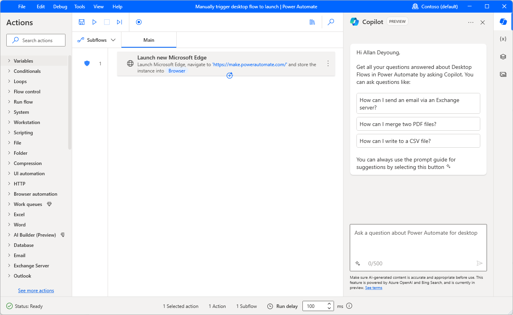513x315 pixels.
Task: Open Copilot more options ellipsis
Action: pos(471,22)
